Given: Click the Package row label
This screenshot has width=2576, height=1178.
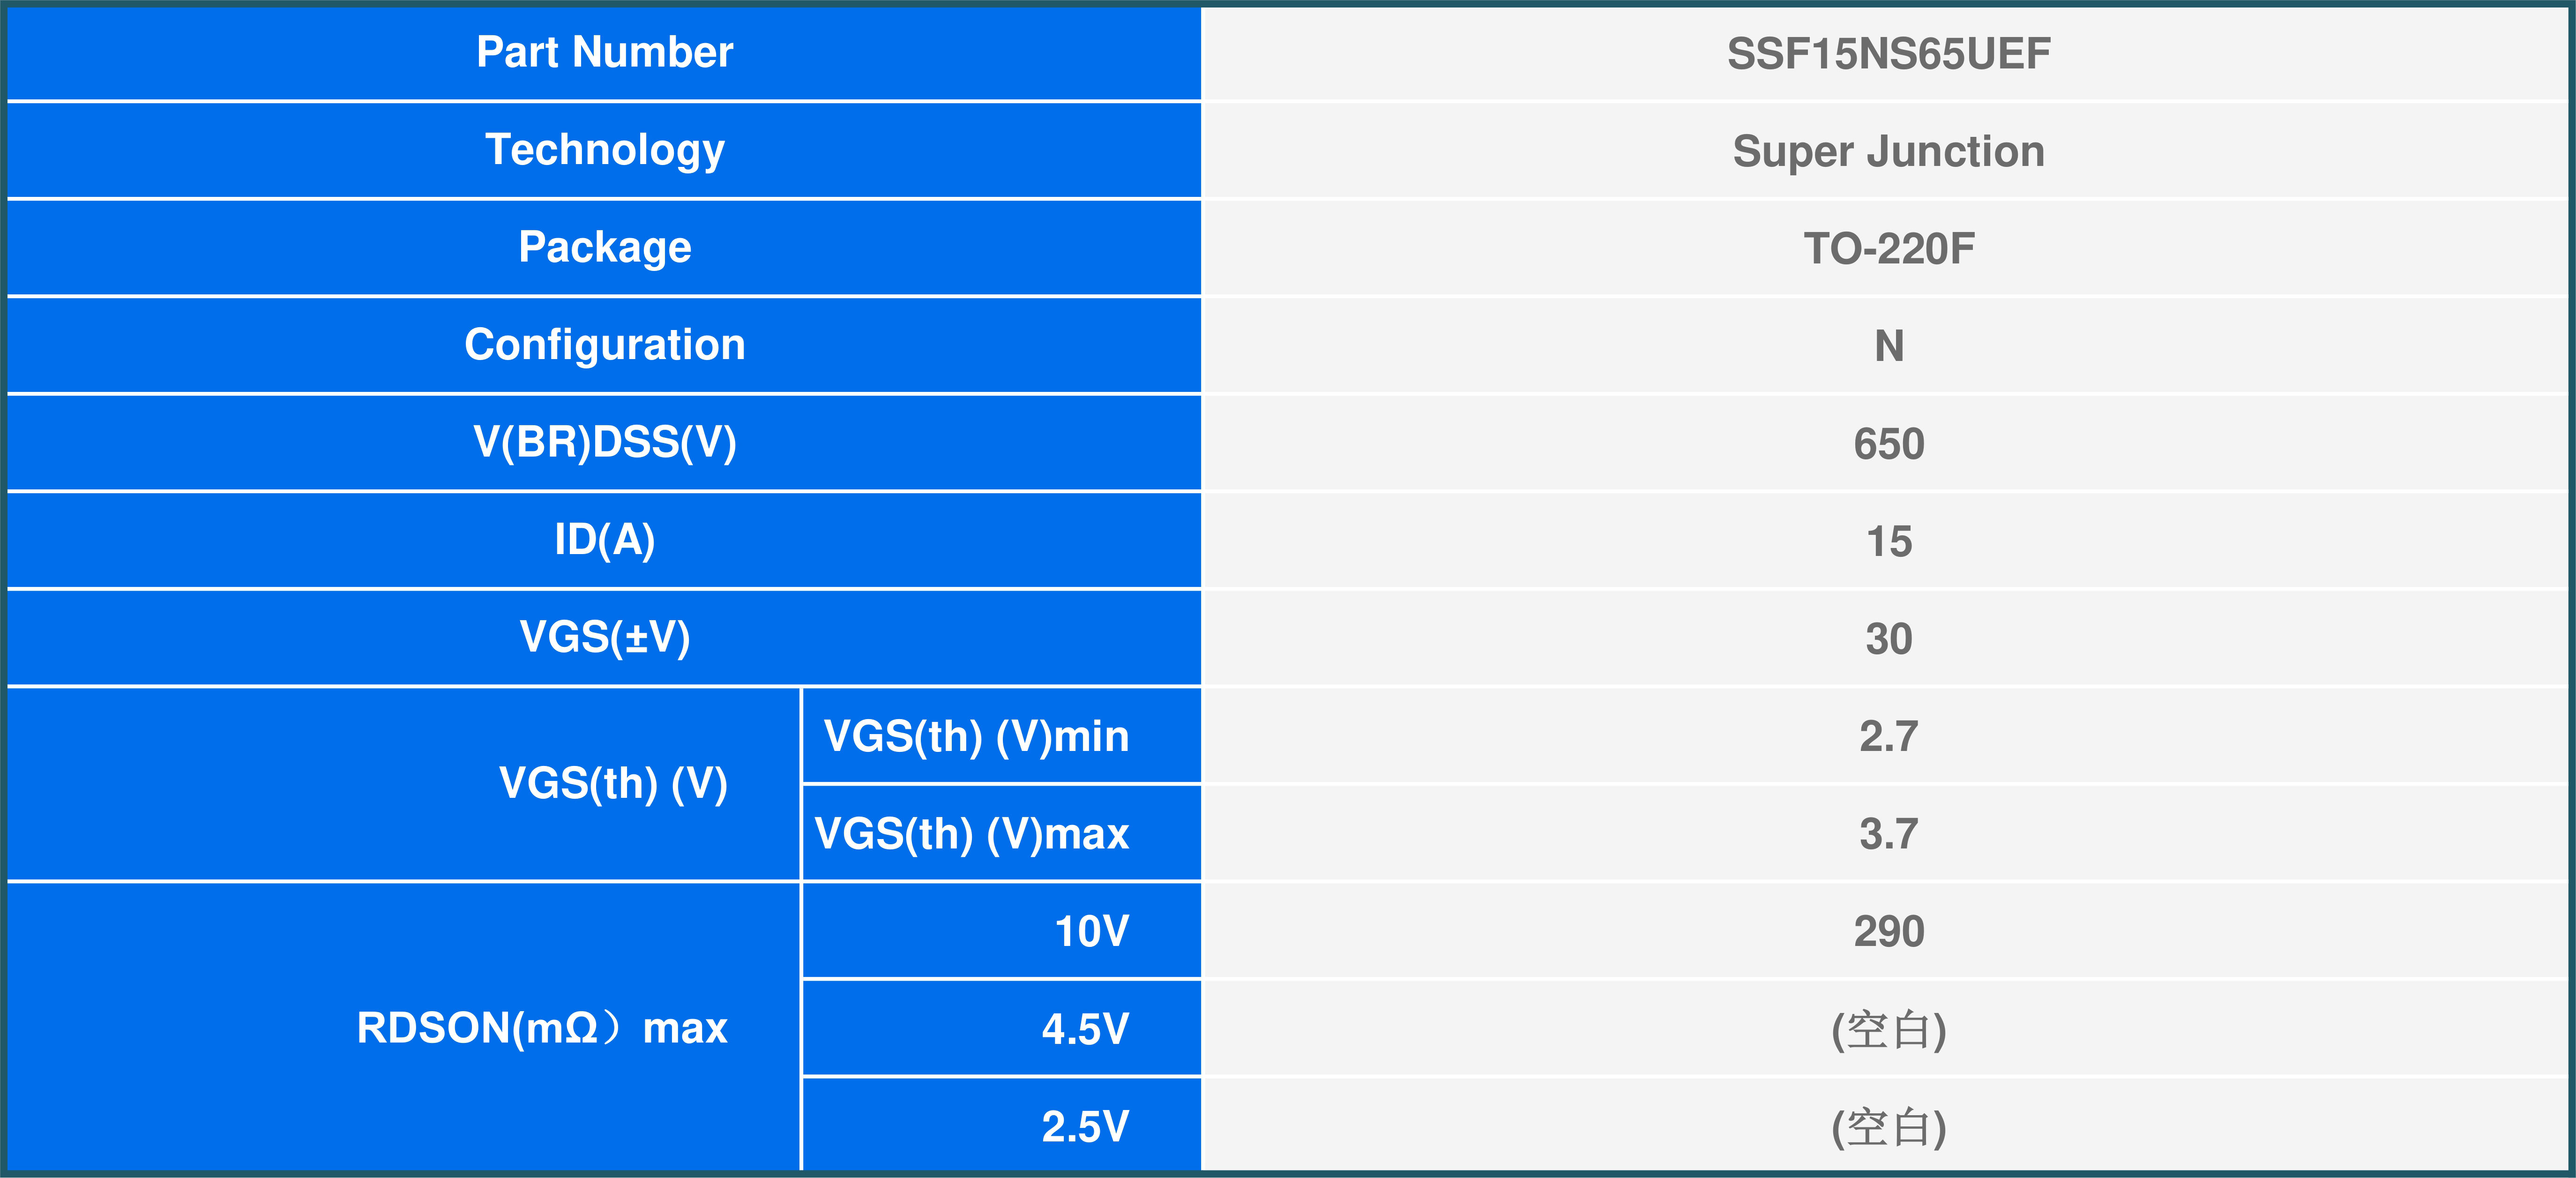Looking at the screenshot, I should [604, 247].
